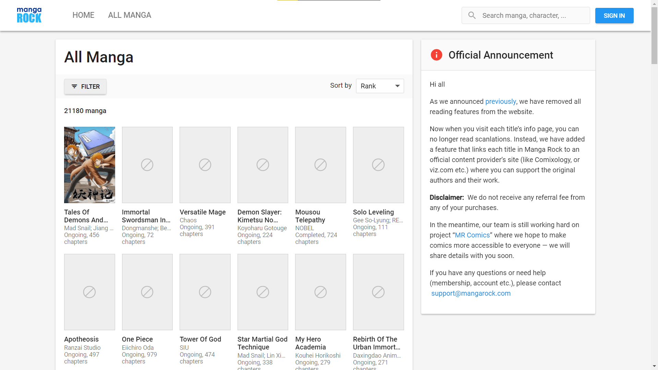Image resolution: width=658 pixels, height=370 pixels.
Task: Open the Sort by Rank dropdown
Action: (380, 86)
